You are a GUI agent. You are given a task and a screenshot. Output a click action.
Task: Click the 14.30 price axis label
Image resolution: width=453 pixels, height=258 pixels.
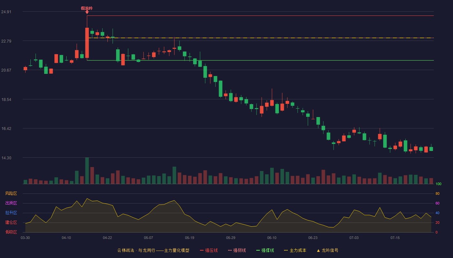[6, 158]
